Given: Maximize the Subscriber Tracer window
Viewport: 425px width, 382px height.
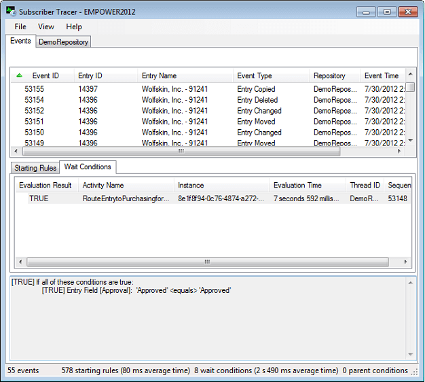Looking at the screenshot, I should 387,12.
